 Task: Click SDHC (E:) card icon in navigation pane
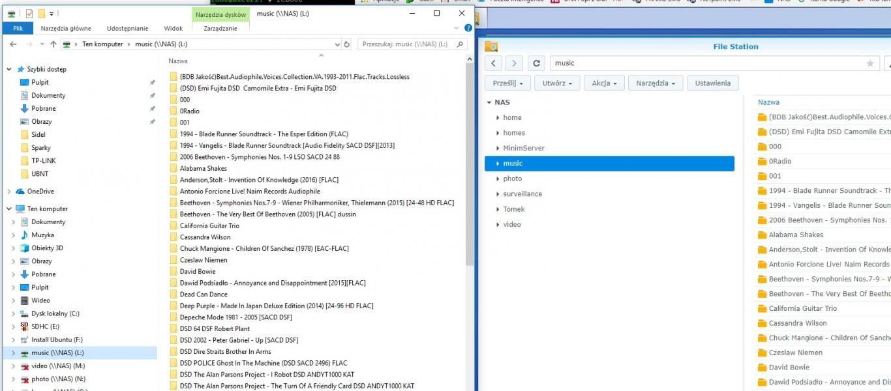25,326
